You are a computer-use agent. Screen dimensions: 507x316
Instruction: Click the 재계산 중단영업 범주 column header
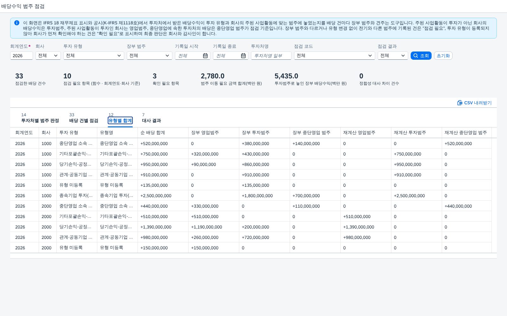[467, 133]
